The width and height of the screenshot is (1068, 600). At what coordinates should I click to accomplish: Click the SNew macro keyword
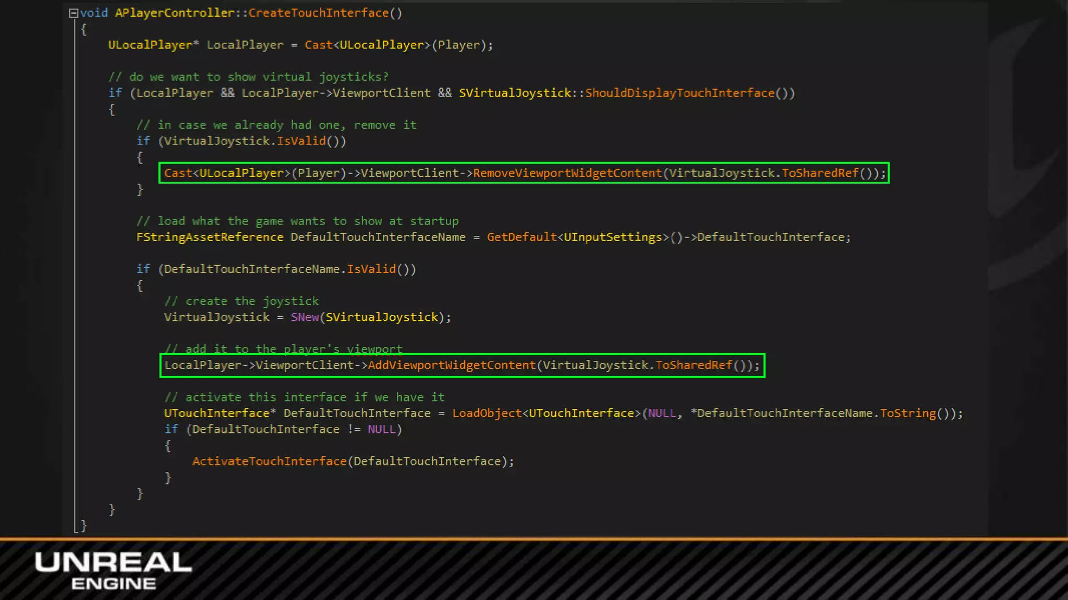pos(305,317)
